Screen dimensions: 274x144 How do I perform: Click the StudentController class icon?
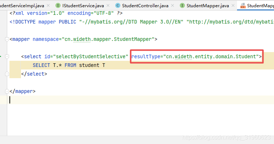[118, 5]
